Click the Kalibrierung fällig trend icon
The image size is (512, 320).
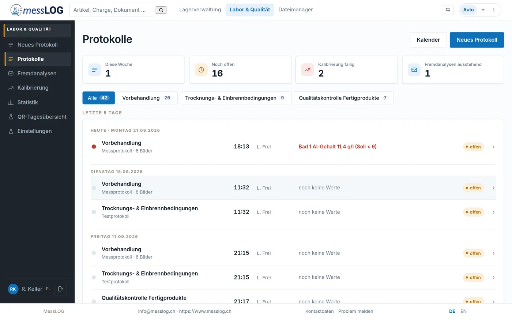click(308, 69)
